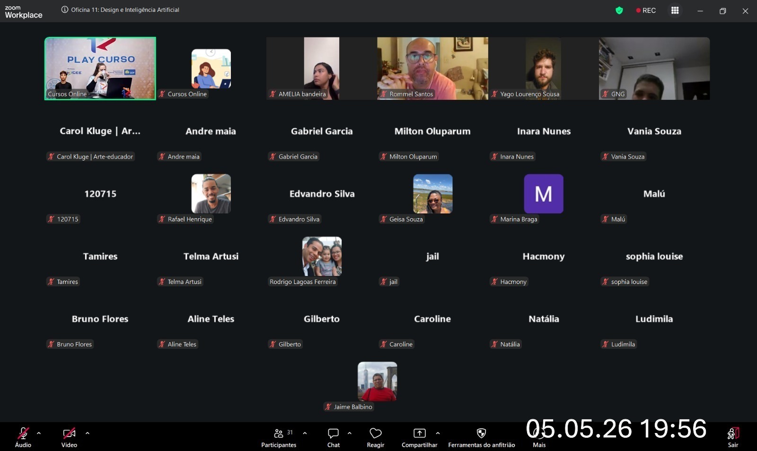The width and height of the screenshot is (757, 451).
Task: Select the Cursos Online Play Curso video
Action: 100,69
